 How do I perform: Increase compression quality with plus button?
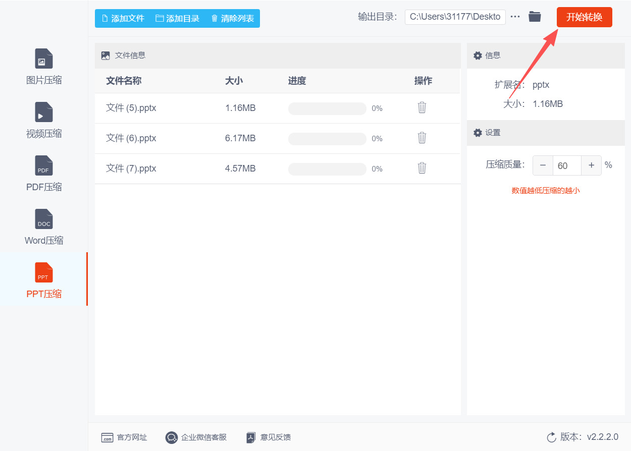pyautogui.click(x=592, y=165)
